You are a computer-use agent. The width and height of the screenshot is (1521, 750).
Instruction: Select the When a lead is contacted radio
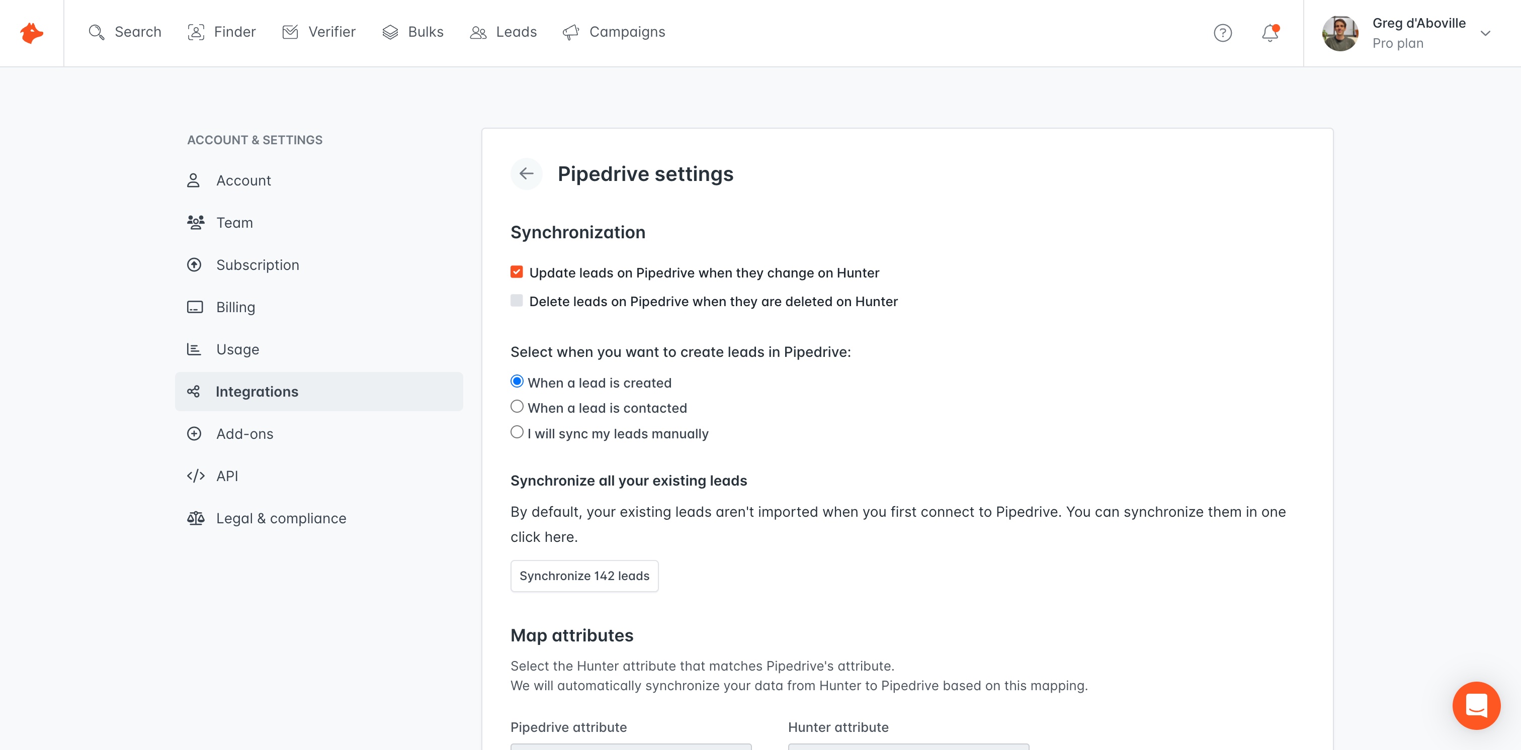(517, 407)
